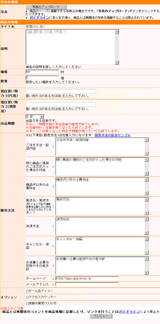Click up arrow in お返事に必要な日数 textarea

pos(147,259)
